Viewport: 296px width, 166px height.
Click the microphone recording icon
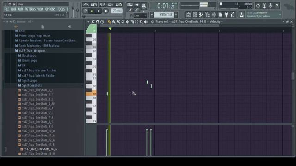pos(271,6)
